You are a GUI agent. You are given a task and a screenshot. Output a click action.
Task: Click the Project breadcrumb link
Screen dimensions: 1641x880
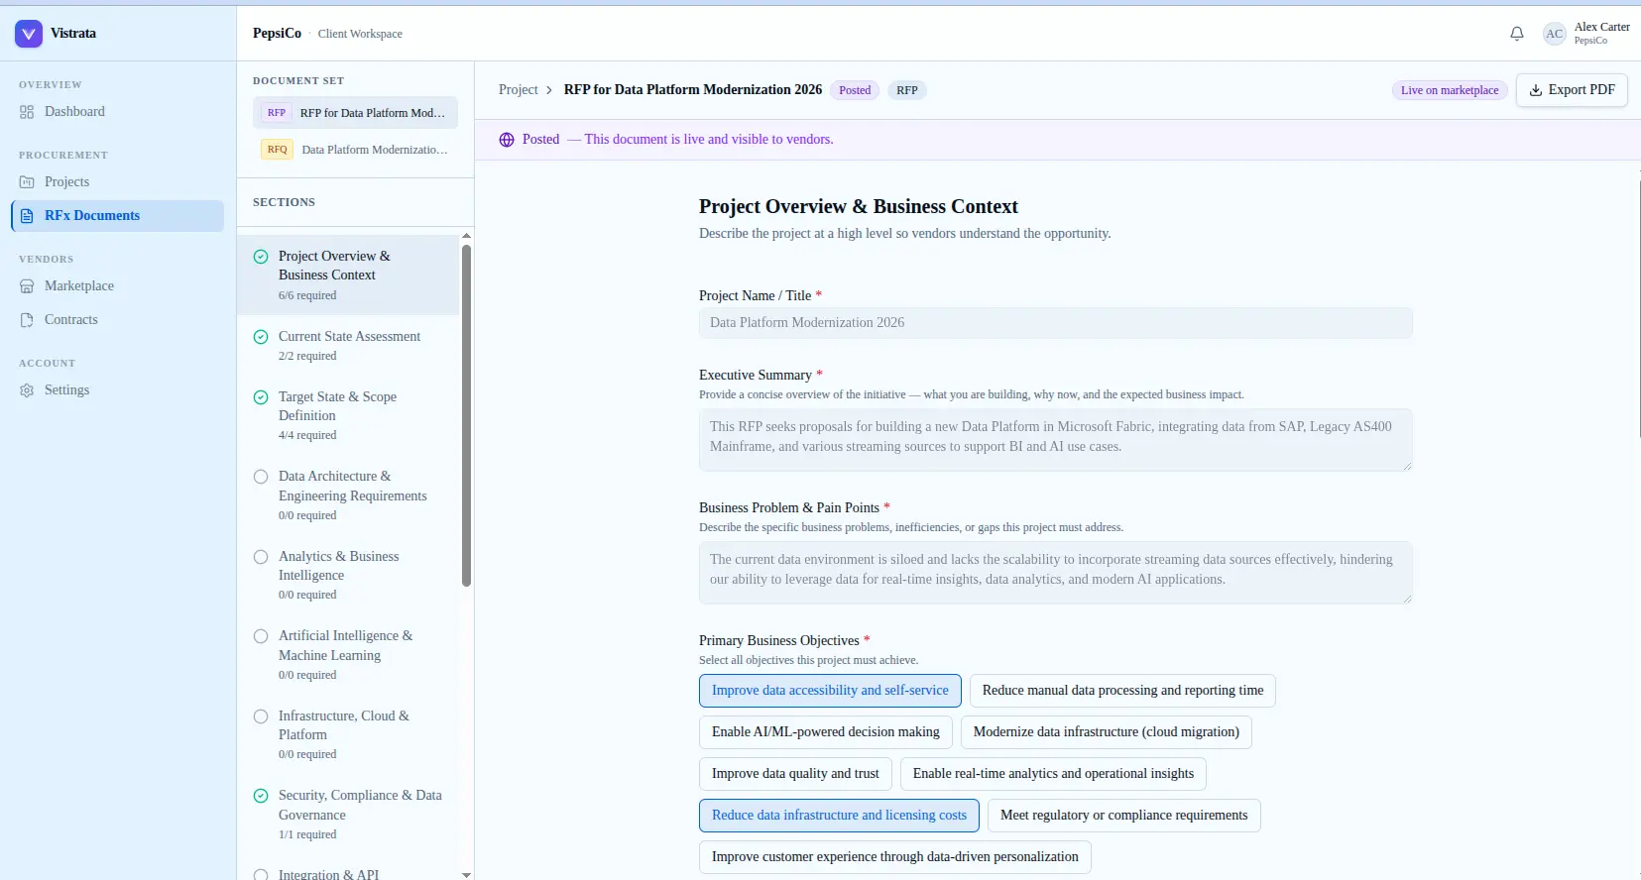coord(518,90)
